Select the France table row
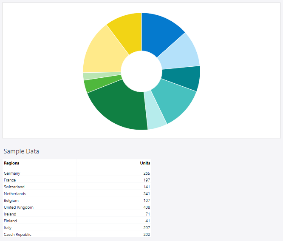This screenshot has height=241, width=283. pos(77,180)
